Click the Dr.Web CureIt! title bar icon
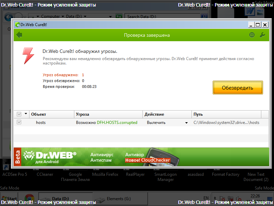 [x=17, y=24]
